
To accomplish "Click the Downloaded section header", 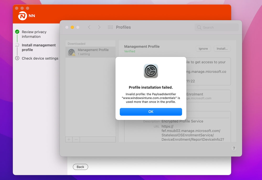I will (76, 43).
